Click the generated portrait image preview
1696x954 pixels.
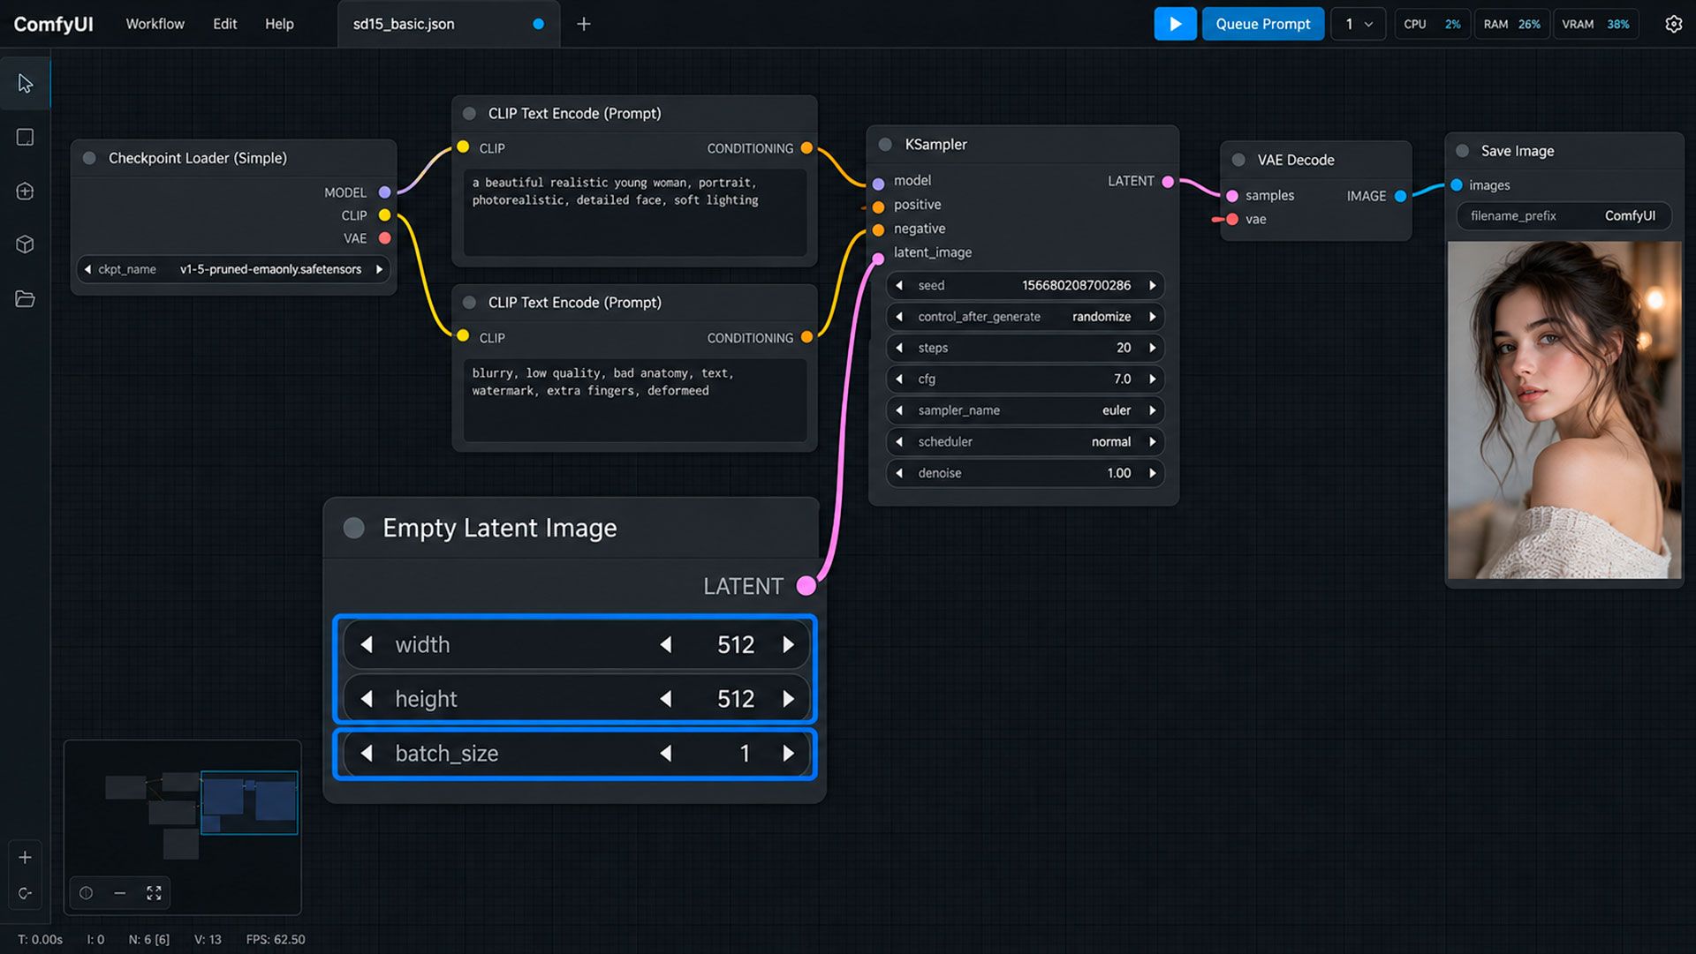pyautogui.click(x=1564, y=410)
